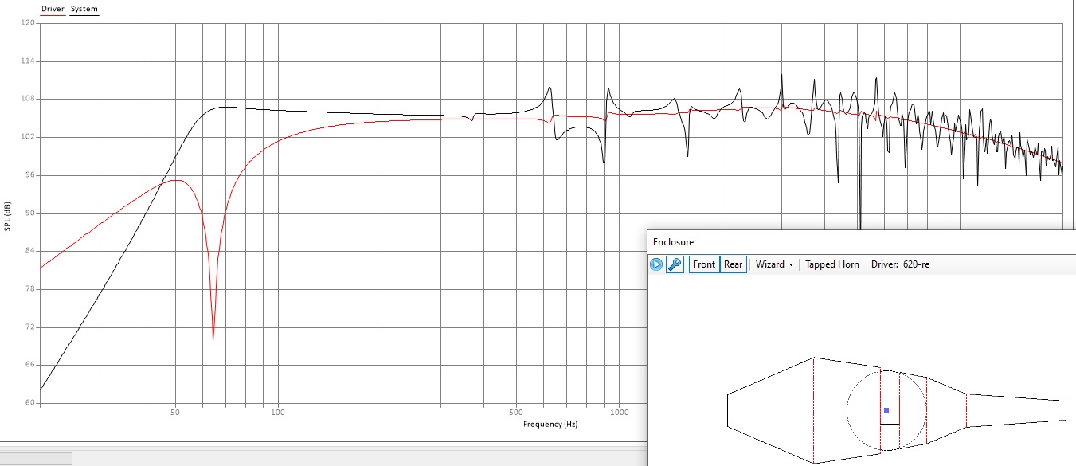Click the horizontal scrollbar thumb at window bottom
The width and height of the screenshot is (1076, 466).
[x=36, y=458]
